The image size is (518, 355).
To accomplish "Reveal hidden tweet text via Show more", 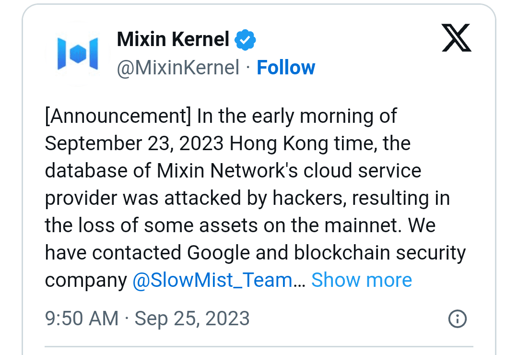I will tap(362, 280).
